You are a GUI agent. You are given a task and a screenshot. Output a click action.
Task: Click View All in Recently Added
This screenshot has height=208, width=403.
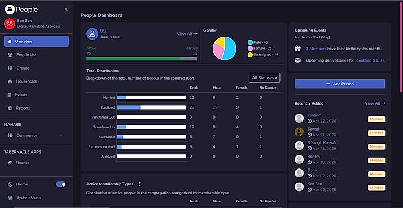(x=375, y=103)
